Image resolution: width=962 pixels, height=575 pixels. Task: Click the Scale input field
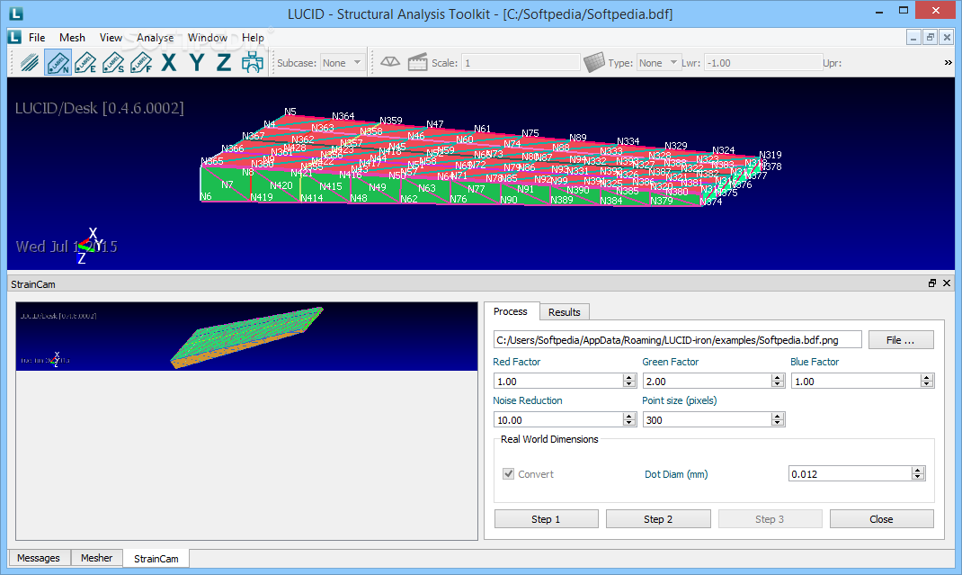point(521,63)
